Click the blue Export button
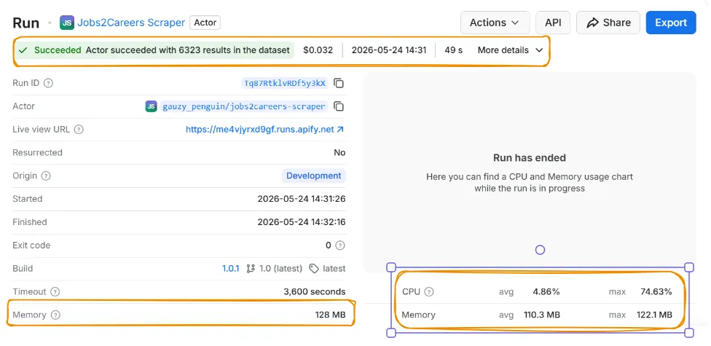Viewport: 711px width, 346px height. 671,23
